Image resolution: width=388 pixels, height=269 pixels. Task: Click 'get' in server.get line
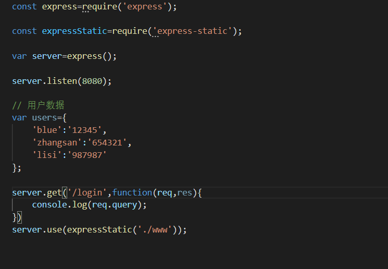click(x=54, y=193)
